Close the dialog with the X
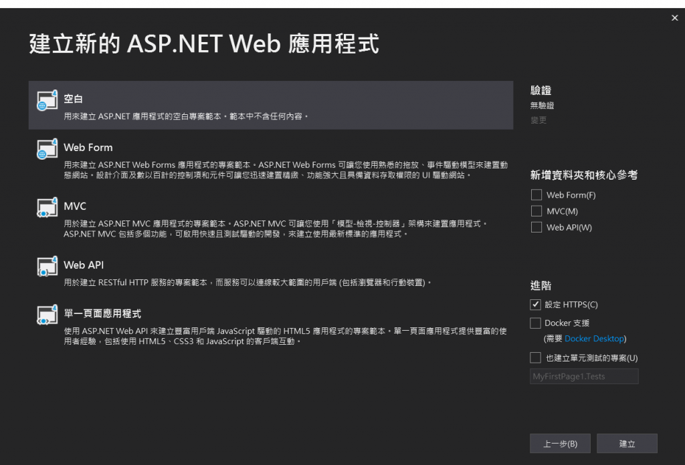This screenshot has width=685, height=465. click(675, 18)
